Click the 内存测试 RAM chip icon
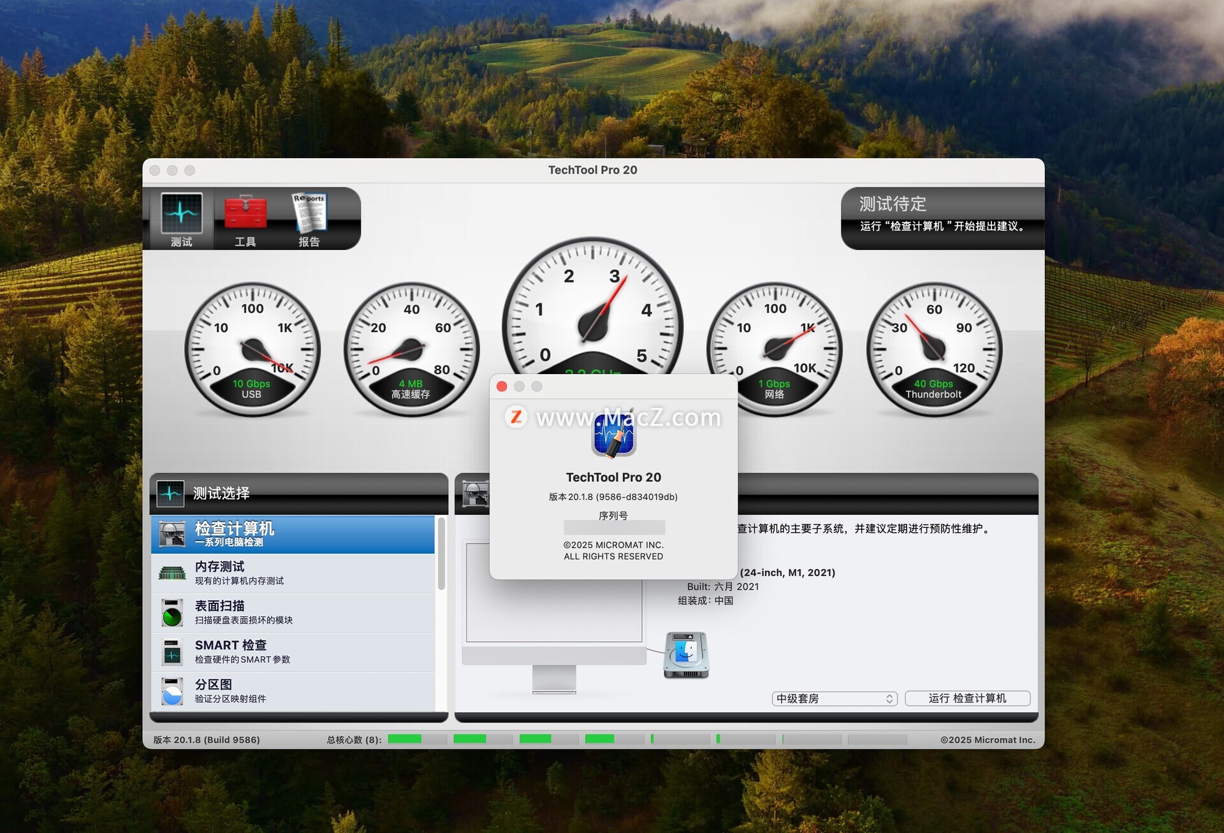Screen dimensions: 1224x833 pos(172,574)
